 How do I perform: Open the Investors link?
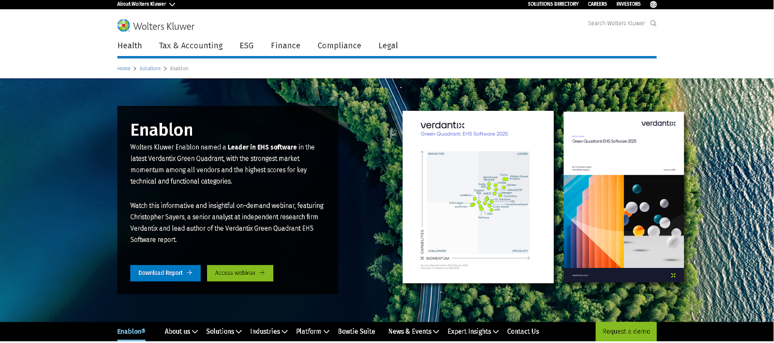(x=628, y=4)
